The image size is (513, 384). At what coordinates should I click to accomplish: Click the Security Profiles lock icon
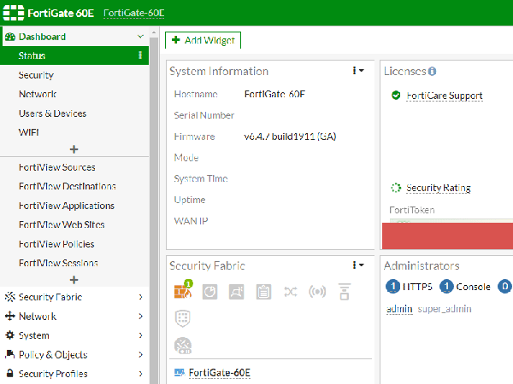pos(10,373)
